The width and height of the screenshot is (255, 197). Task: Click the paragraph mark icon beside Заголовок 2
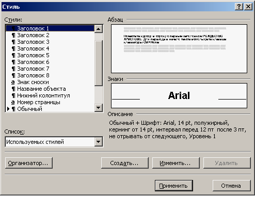point(13,36)
